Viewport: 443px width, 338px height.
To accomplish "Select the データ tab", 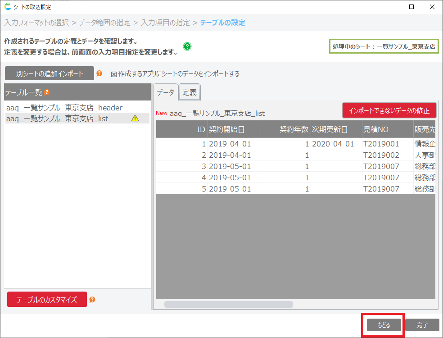I will 165,92.
